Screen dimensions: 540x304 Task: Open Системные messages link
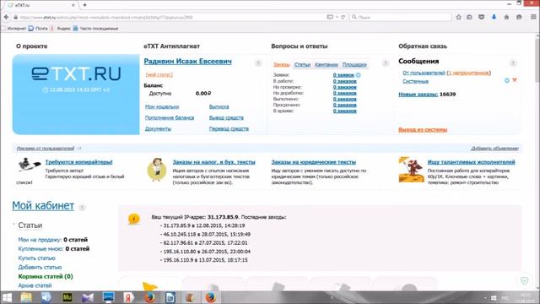click(x=416, y=81)
